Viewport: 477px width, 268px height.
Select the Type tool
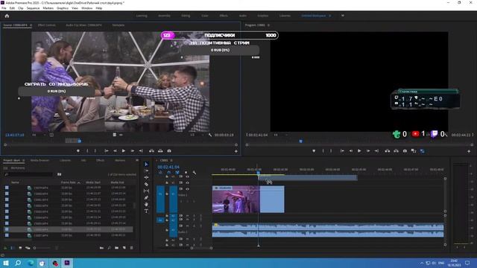(146, 211)
